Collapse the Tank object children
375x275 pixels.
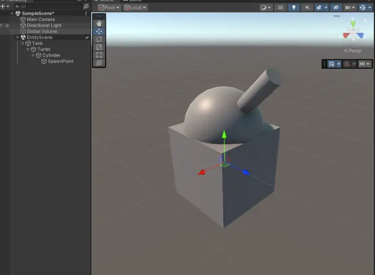23,44
